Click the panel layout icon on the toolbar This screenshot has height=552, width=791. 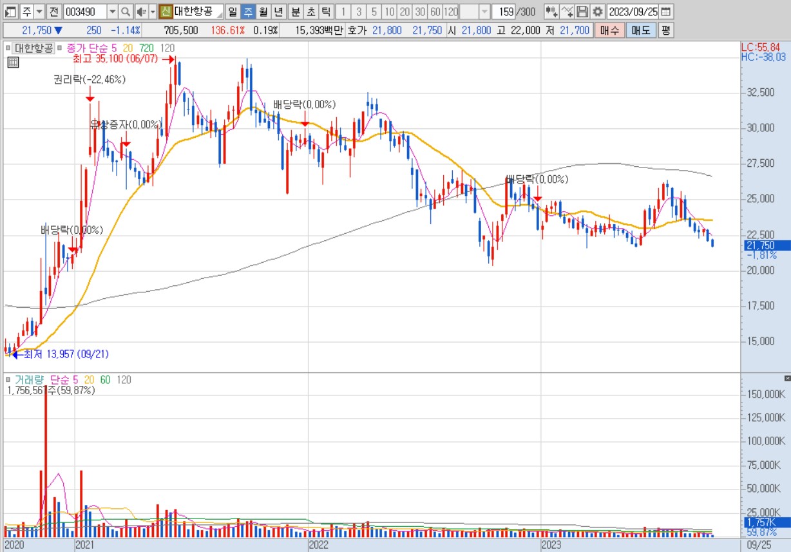pos(10,12)
